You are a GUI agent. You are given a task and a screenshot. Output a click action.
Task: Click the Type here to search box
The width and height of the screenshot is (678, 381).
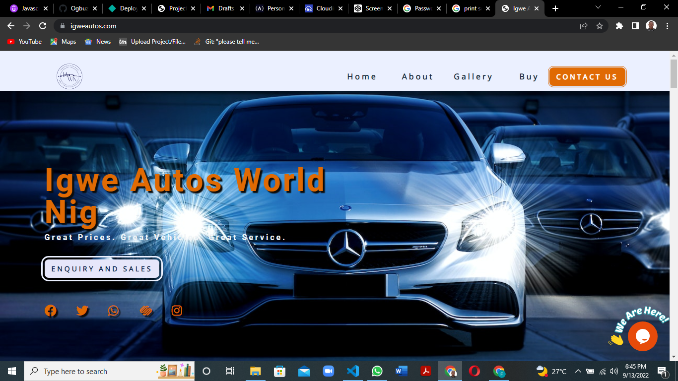click(x=109, y=371)
